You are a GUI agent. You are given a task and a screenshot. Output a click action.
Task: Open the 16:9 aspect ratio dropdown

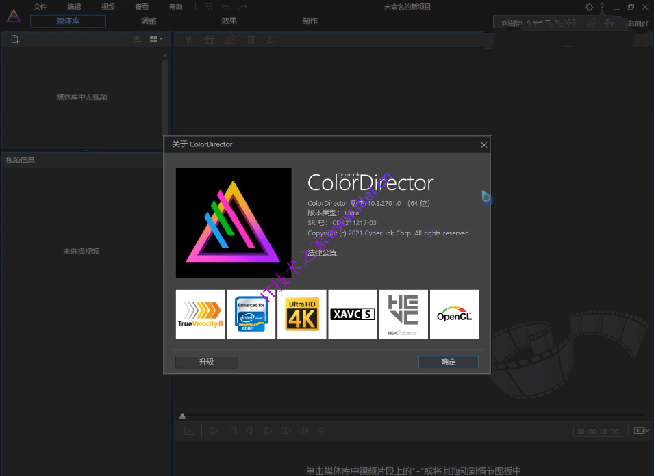click(641, 431)
